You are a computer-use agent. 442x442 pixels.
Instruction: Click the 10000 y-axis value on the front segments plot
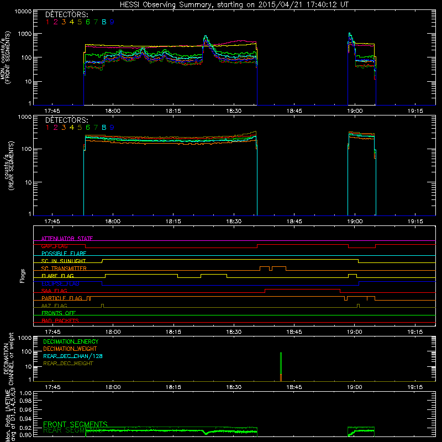23,12
